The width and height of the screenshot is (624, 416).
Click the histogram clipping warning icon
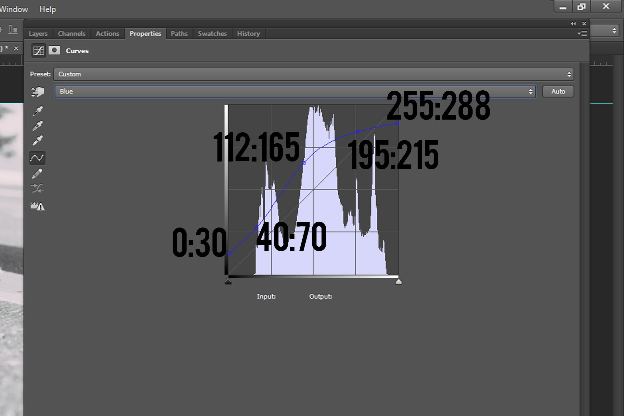[37, 206]
